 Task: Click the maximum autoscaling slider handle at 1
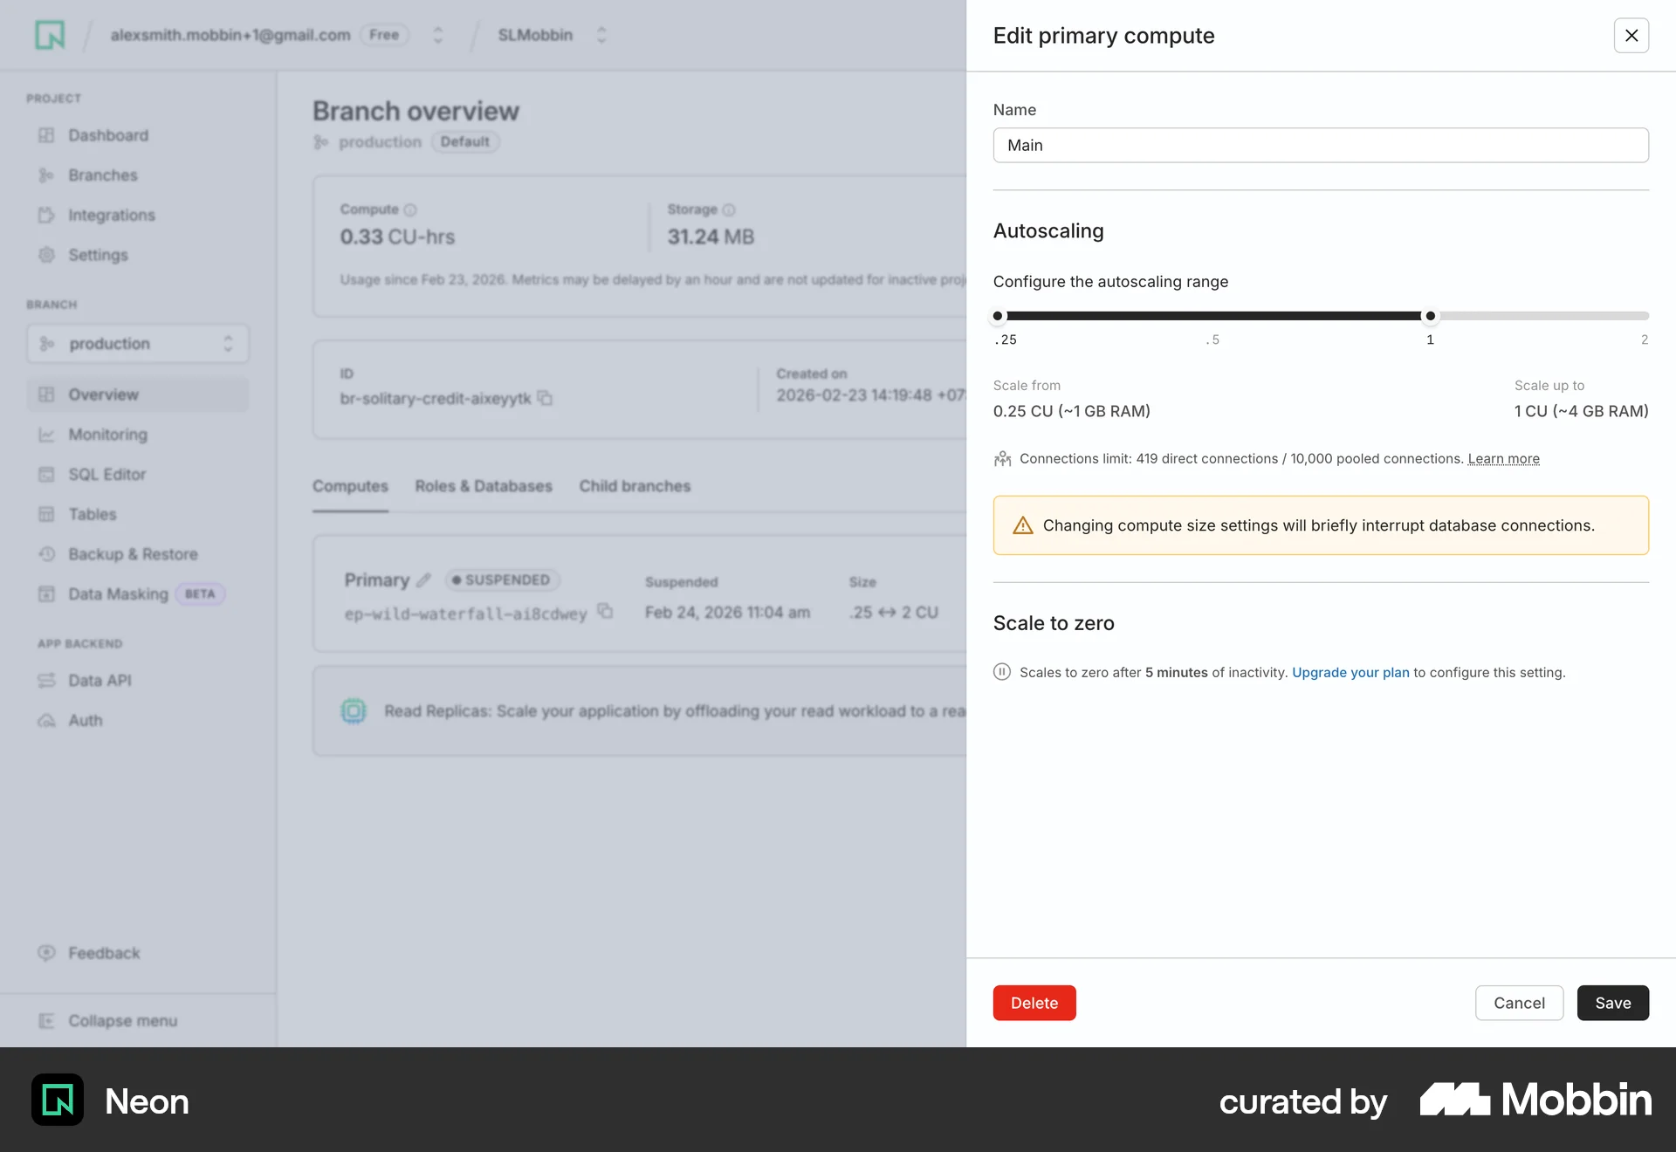click(x=1430, y=316)
